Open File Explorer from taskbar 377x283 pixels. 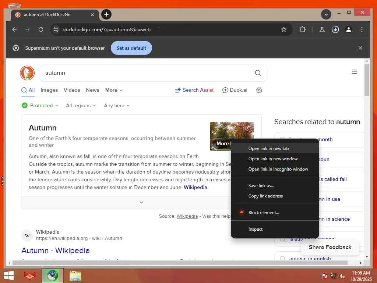click(x=75, y=276)
